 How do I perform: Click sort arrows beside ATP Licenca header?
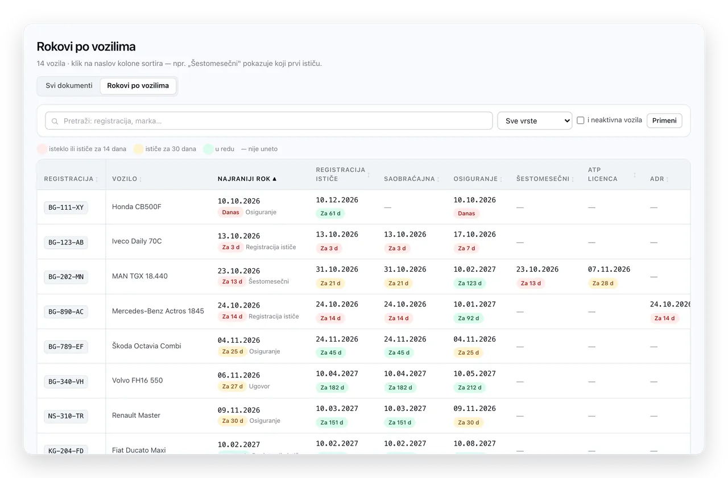coord(635,174)
